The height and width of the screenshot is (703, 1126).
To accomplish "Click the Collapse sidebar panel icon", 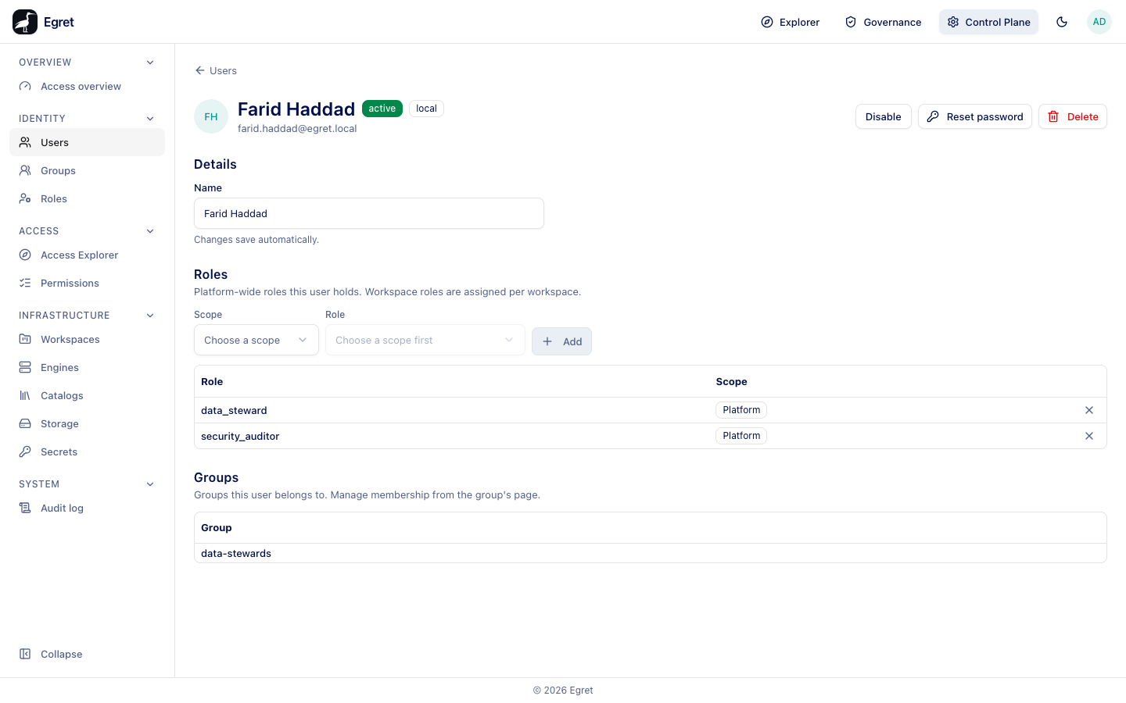I will 25,654.
